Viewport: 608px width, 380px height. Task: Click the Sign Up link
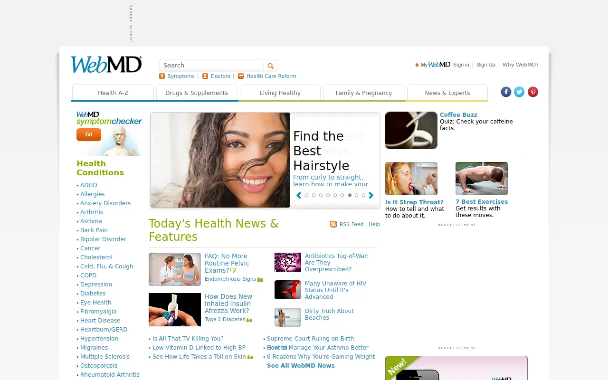[486, 65]
